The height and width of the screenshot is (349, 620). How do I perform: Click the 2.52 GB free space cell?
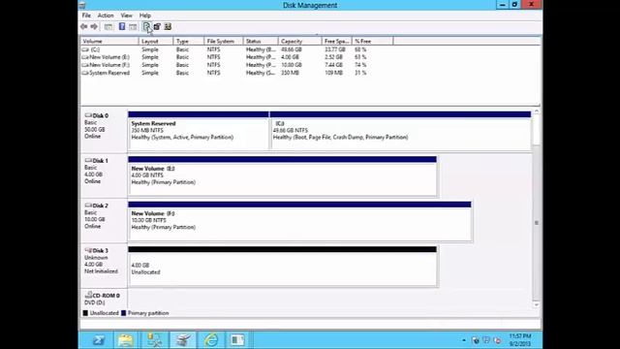(333, 57)
